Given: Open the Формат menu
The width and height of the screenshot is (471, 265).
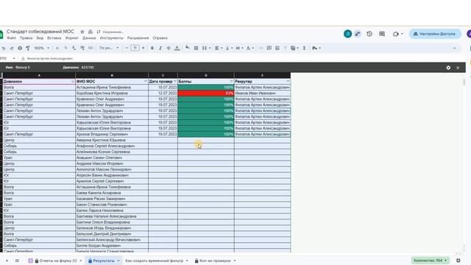Looking at the screenshot, I should pos(72,38).
